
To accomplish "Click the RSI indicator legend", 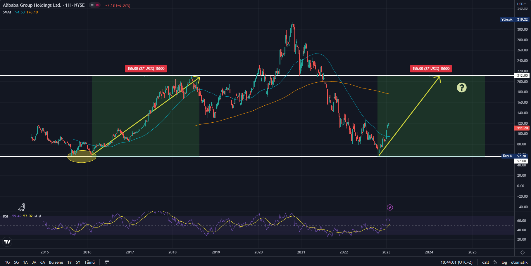I will (5, 216).
